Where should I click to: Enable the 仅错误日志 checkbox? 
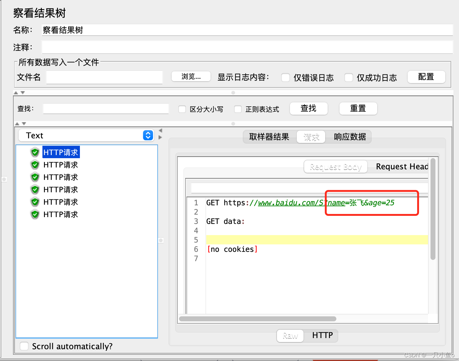coord(285,78)
